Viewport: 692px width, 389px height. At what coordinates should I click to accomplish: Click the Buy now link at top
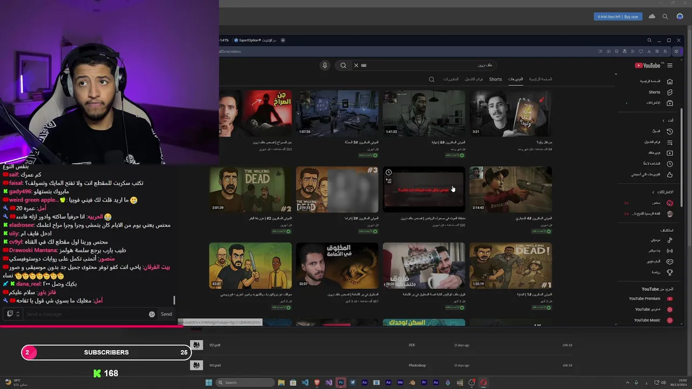[631, 17]
